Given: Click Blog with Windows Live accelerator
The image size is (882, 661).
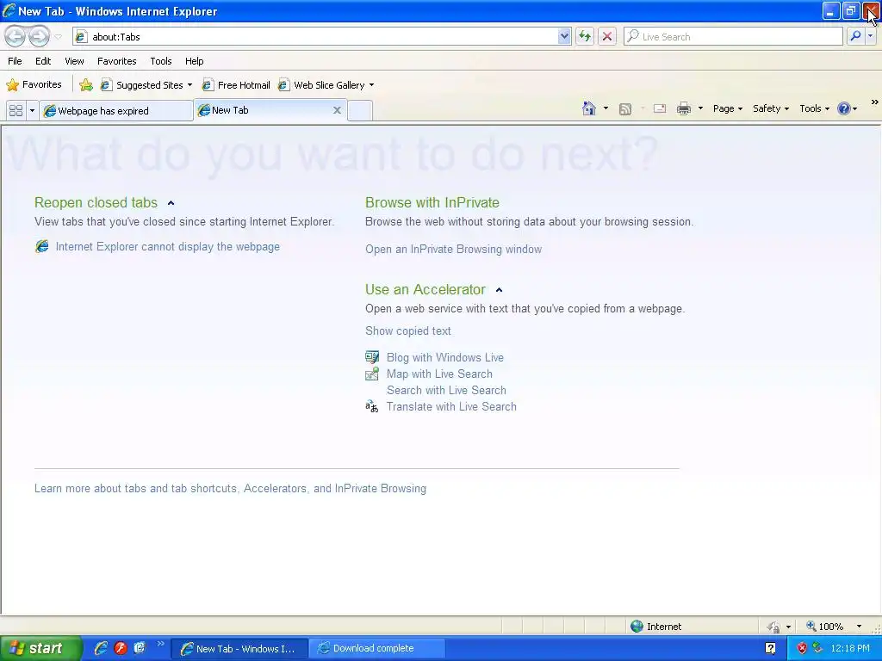Looking at the screenshot, I should click(444, 357).
